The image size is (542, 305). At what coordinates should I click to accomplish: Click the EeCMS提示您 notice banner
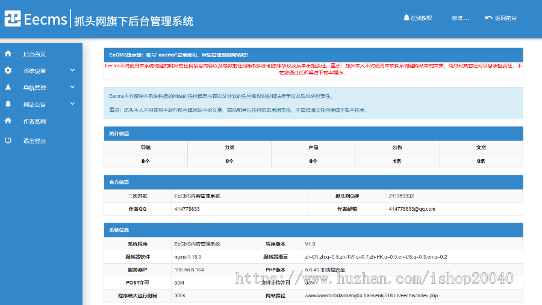313,55
